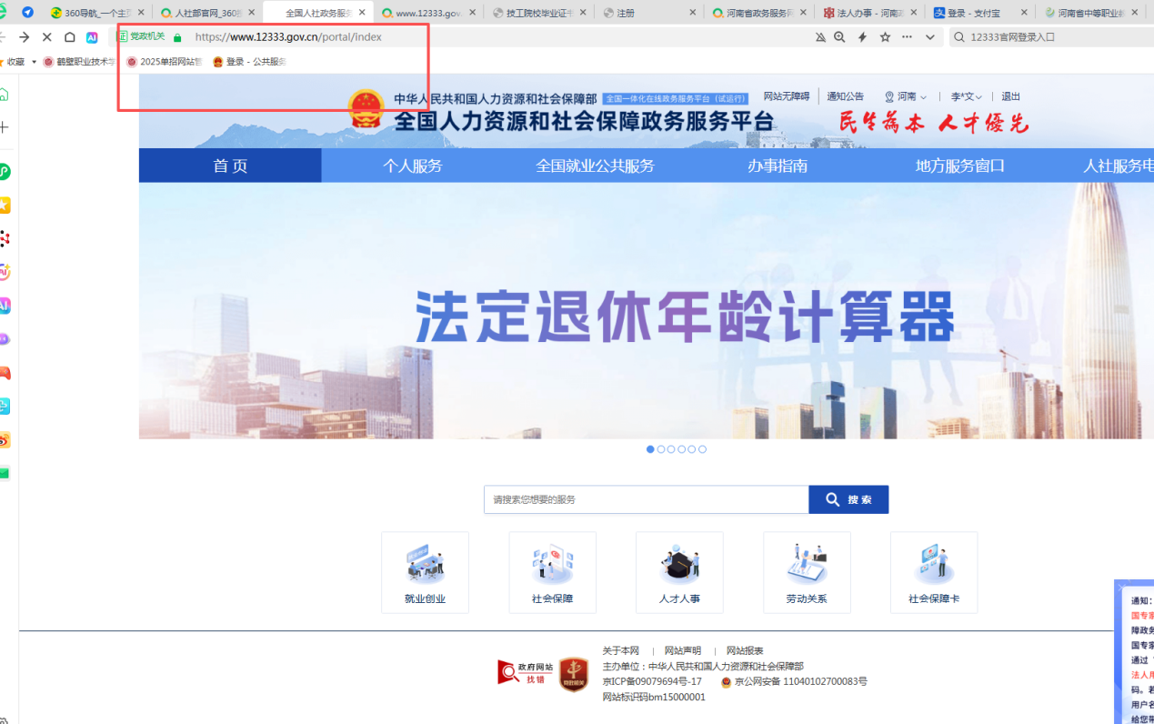Click the green padlock security icon
Viewport: 1154px width, 724px height.
pos(176,37)
